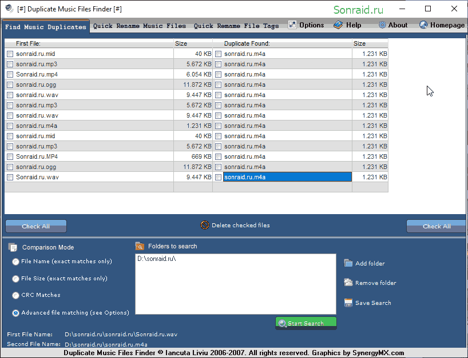Click the About gear icon
468x358 pixels.
point(382,25)
